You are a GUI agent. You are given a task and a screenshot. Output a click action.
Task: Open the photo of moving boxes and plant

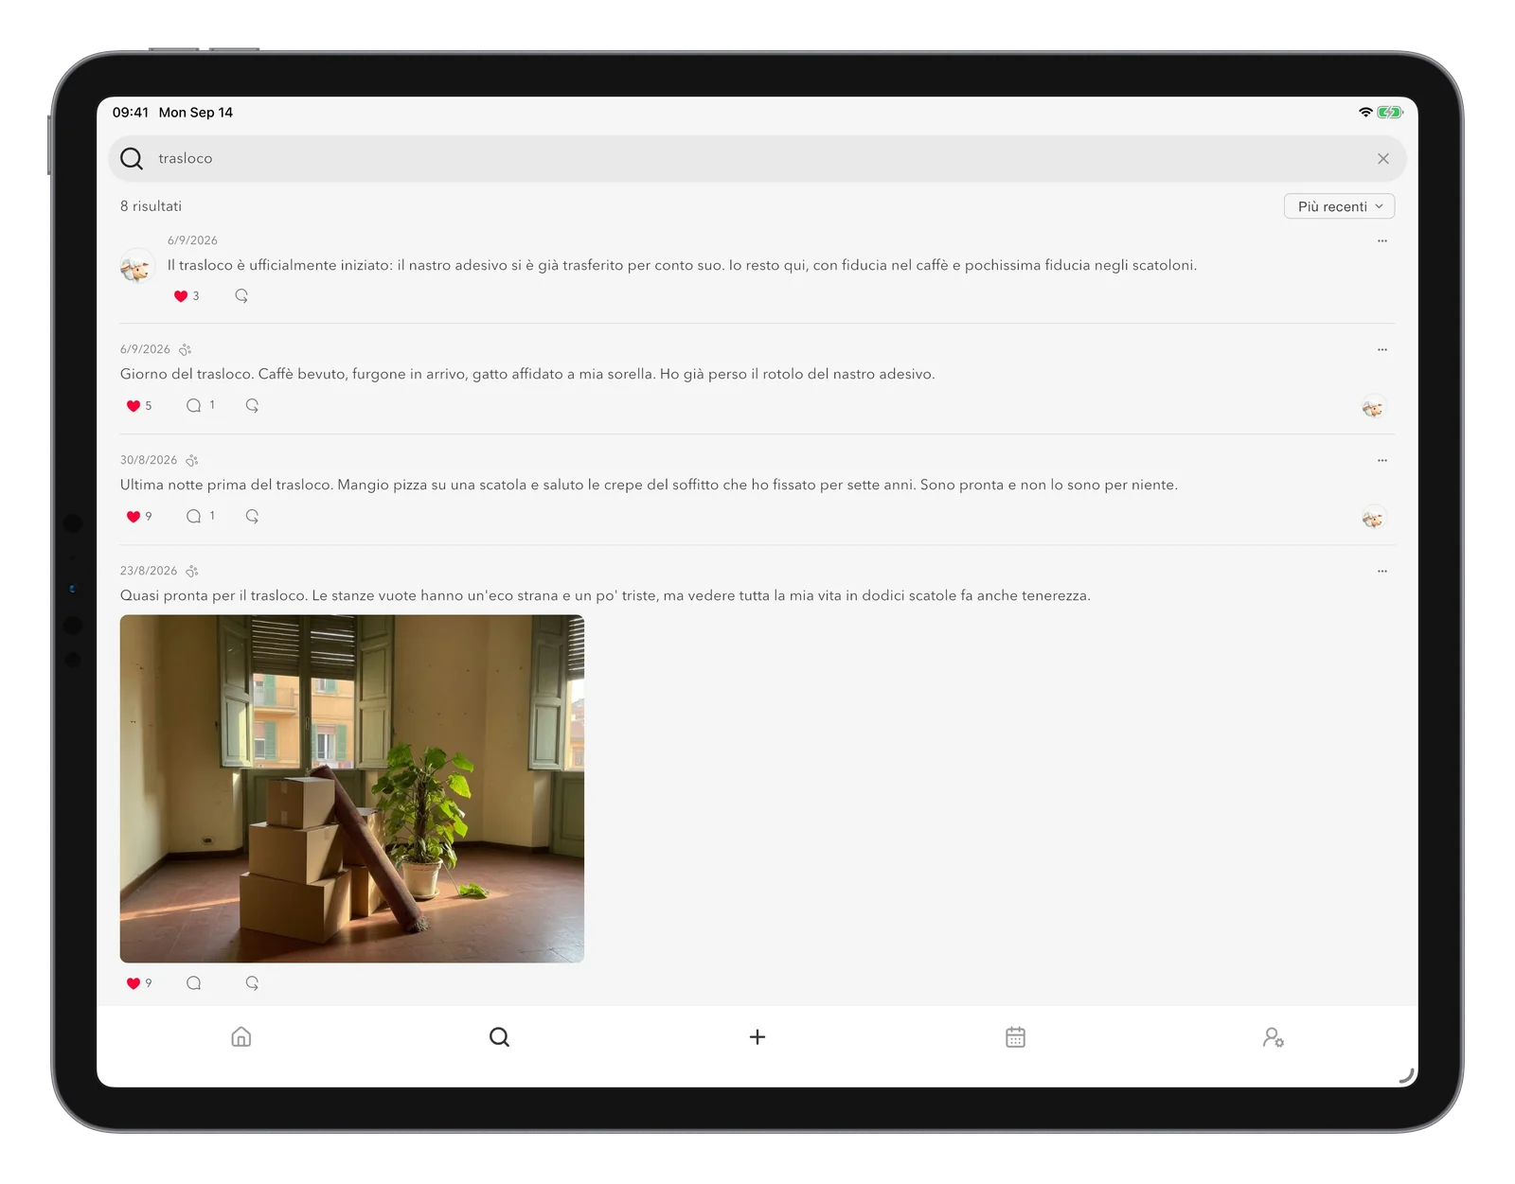[x=352, y=788]
